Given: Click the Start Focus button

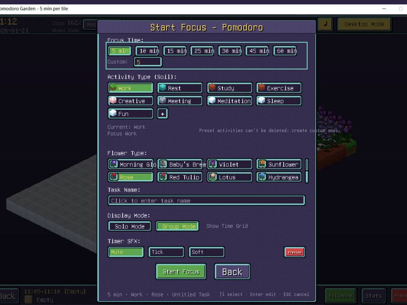Looking at the screenshot, I should (181, 271).
